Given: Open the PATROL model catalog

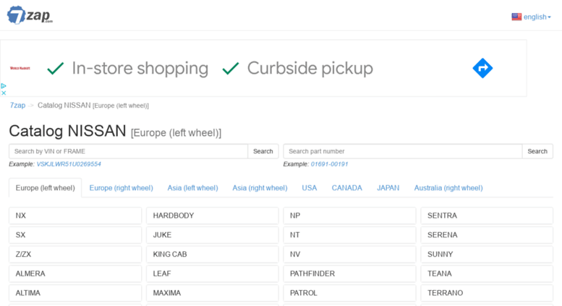Looking at the screenshot, I should tap(349, 293).
